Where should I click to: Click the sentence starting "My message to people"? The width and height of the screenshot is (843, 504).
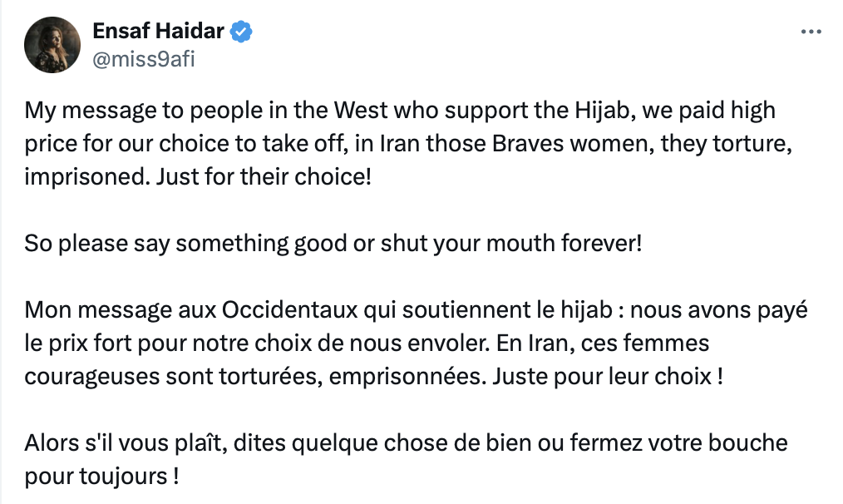(408, 143)
